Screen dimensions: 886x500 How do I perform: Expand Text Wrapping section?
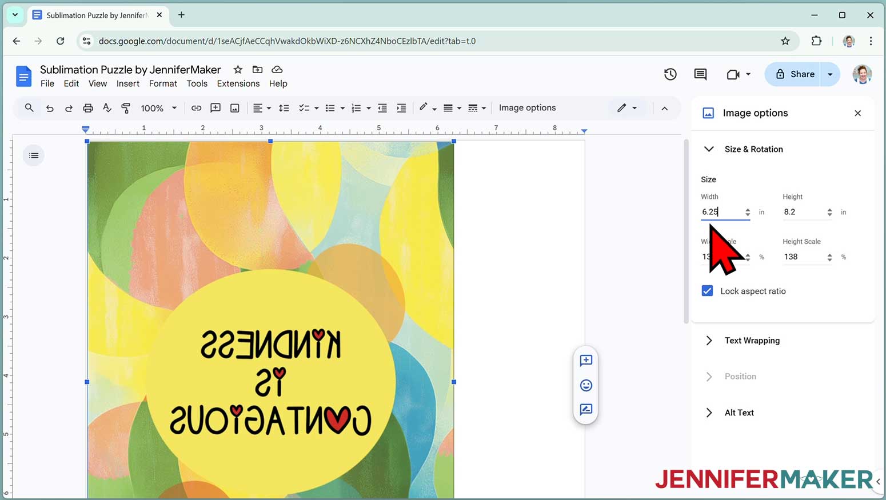pyautogui.click(x=709, y=341)
